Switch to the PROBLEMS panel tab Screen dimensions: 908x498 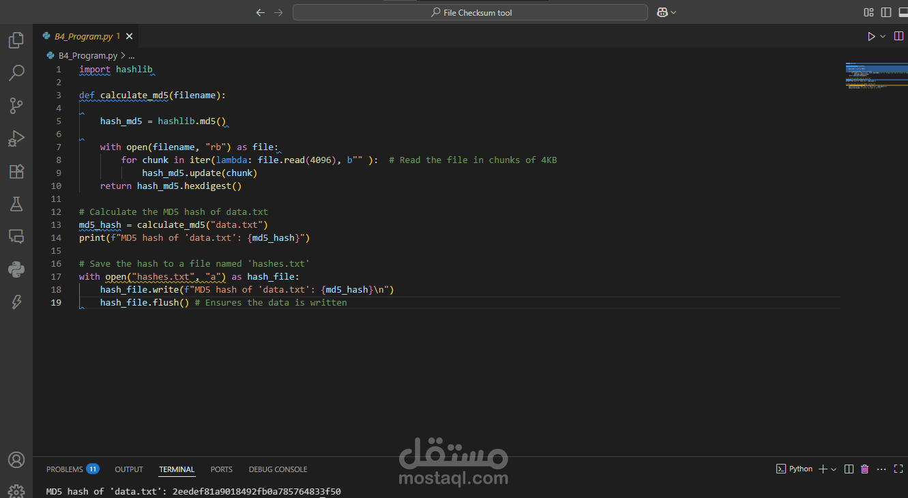coord(65,469)
